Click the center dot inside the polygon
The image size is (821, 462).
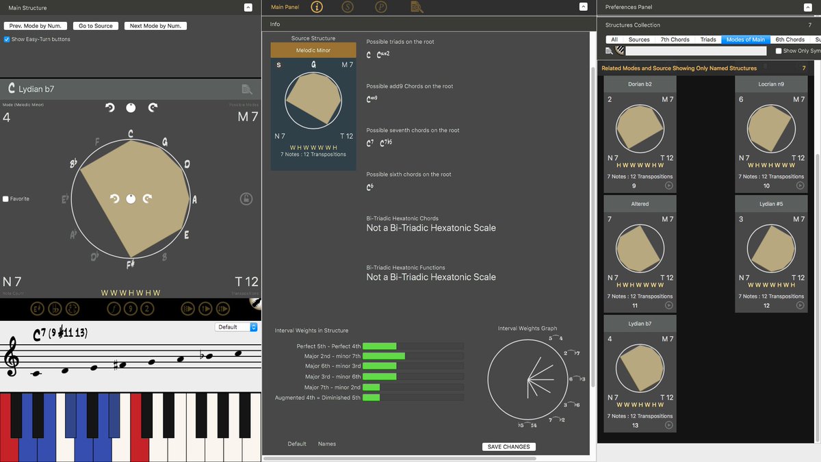[x=131, y=198]
